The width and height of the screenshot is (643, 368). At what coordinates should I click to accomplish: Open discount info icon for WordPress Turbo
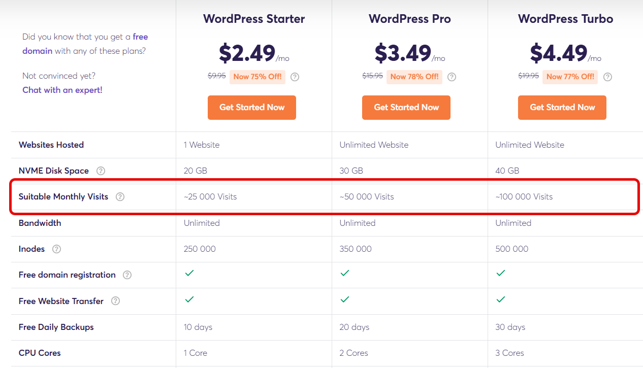pos(607,77)
